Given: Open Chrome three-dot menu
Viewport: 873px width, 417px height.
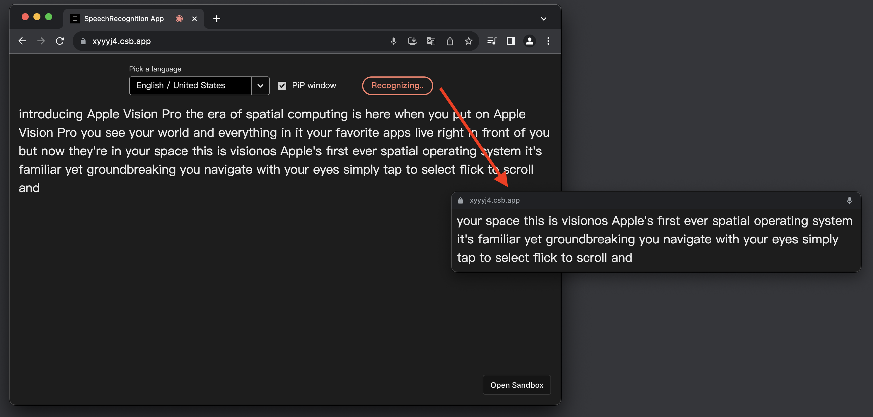Looking at the screenshot, I should 548,41.
